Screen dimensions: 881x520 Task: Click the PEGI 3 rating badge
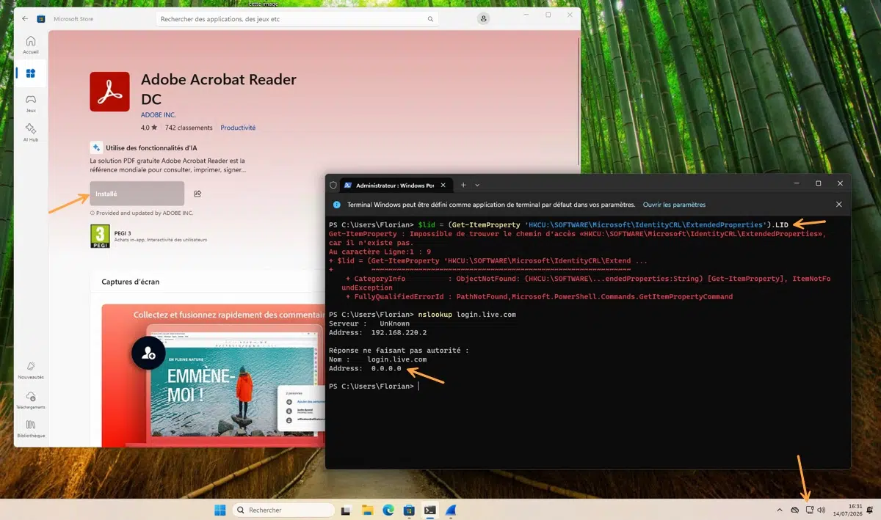[100, 237]
